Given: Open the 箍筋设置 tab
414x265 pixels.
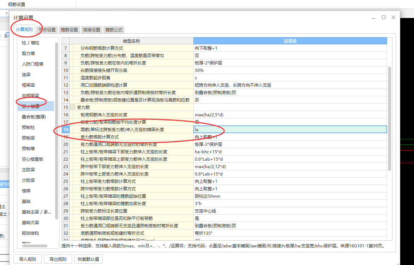Looking at the screenshot, I should (69, 30).
